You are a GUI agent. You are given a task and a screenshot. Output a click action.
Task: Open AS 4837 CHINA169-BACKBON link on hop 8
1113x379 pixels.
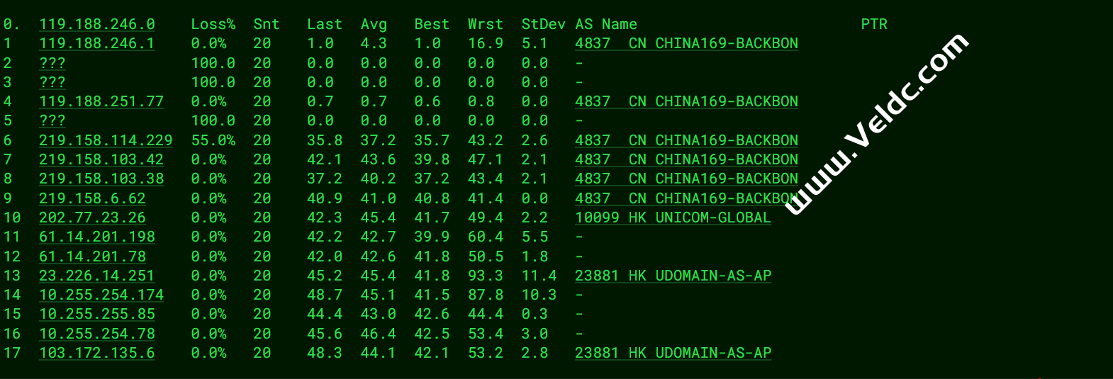pyautogui.click(x=686, y=179)
